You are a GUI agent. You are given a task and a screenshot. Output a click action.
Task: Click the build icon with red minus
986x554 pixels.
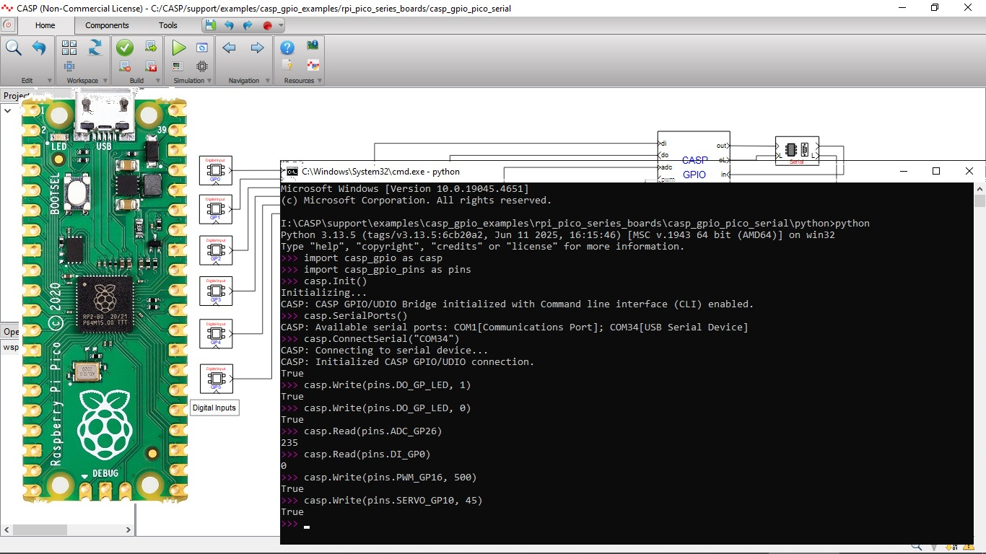pyautogui.click(x=125, y=66)
